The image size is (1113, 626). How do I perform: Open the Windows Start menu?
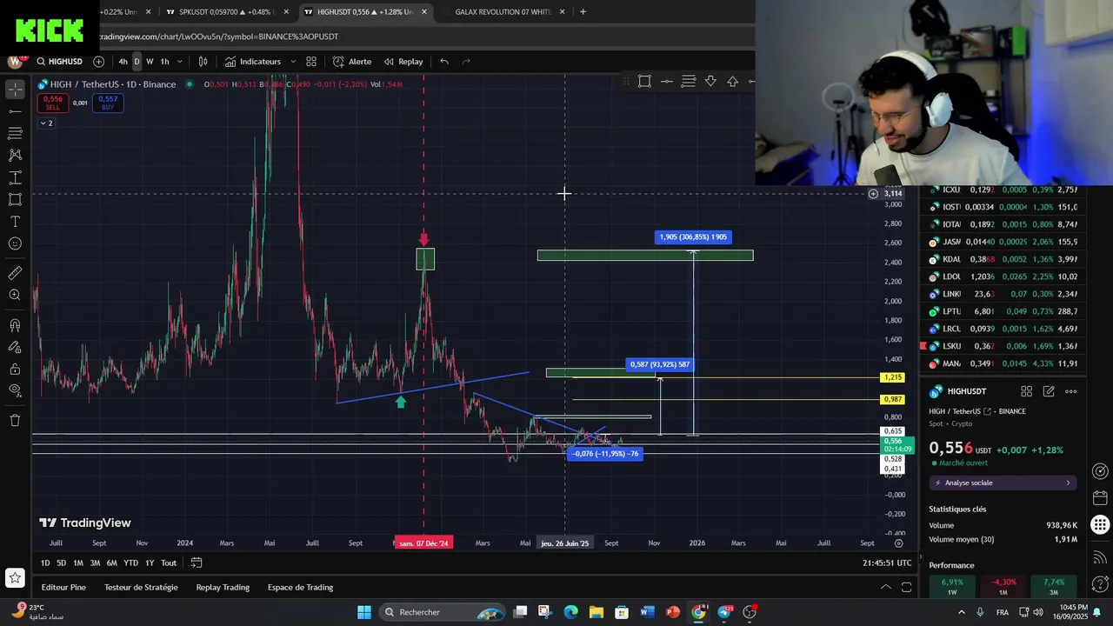[363, 612]
